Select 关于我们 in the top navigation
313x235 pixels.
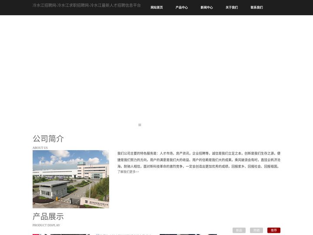(x=232, y=7)
